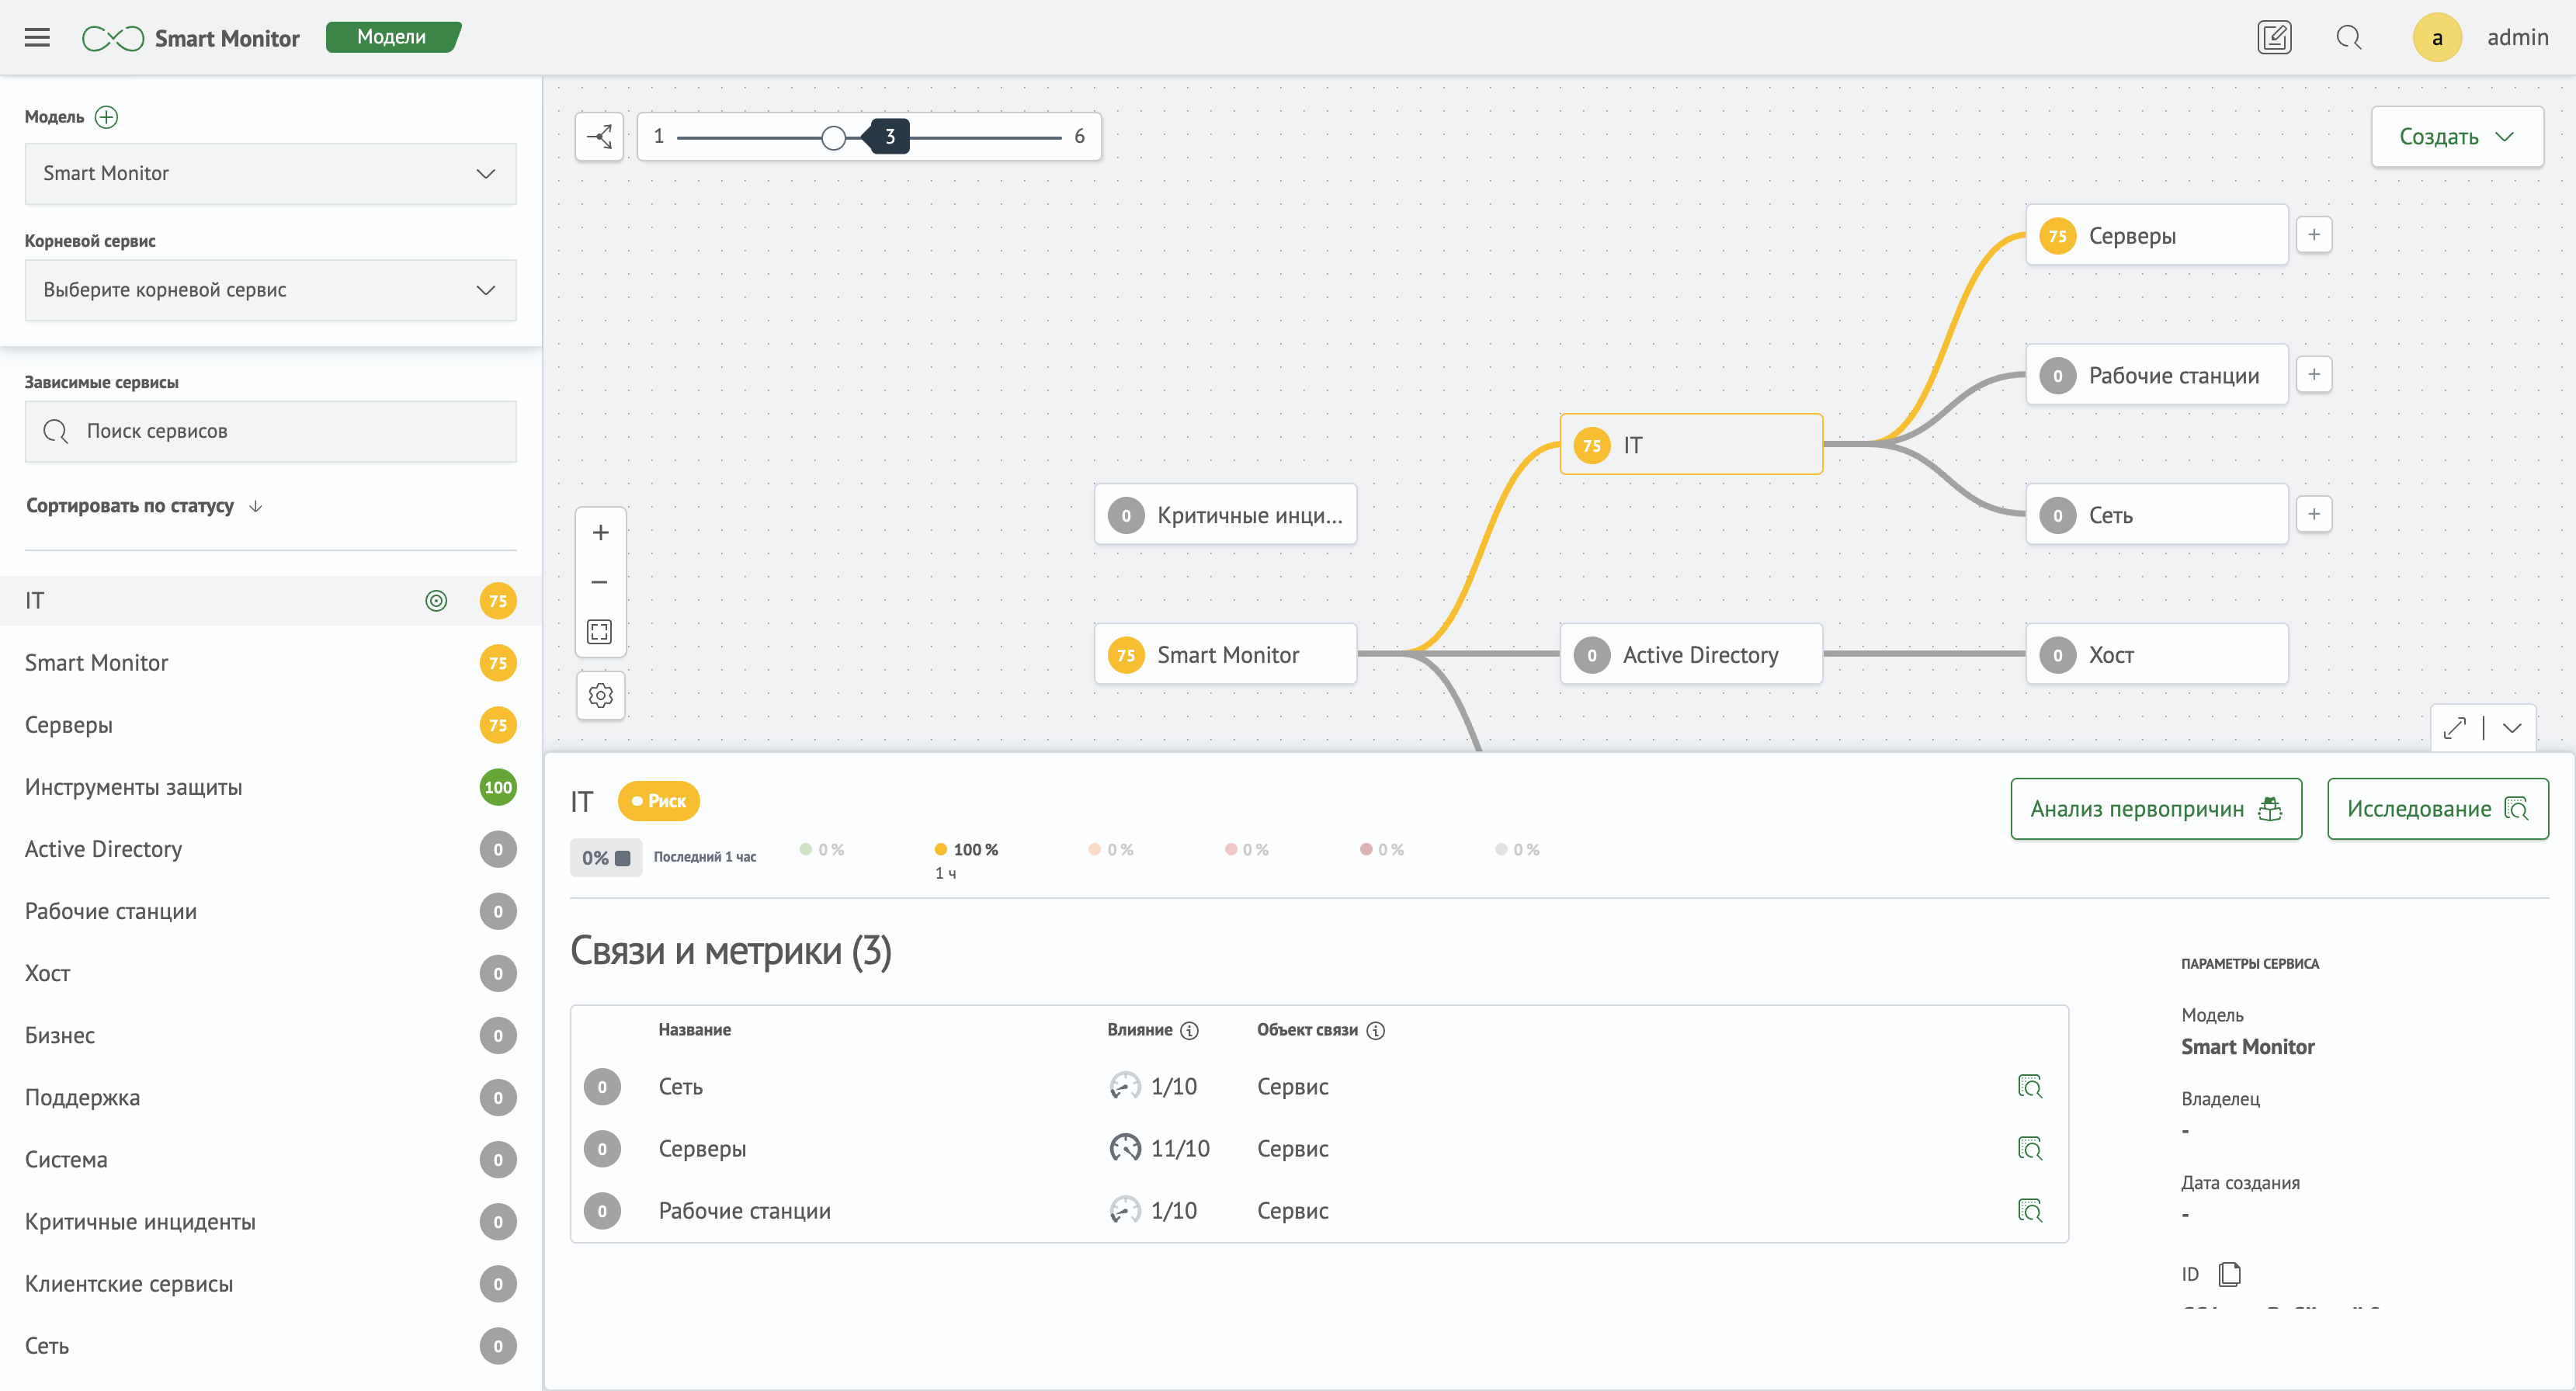This screenshot has width=2576, height=1391.
Task: Open investigation icon for Рабочие станции row
Action: [x=2029, y=1210]
